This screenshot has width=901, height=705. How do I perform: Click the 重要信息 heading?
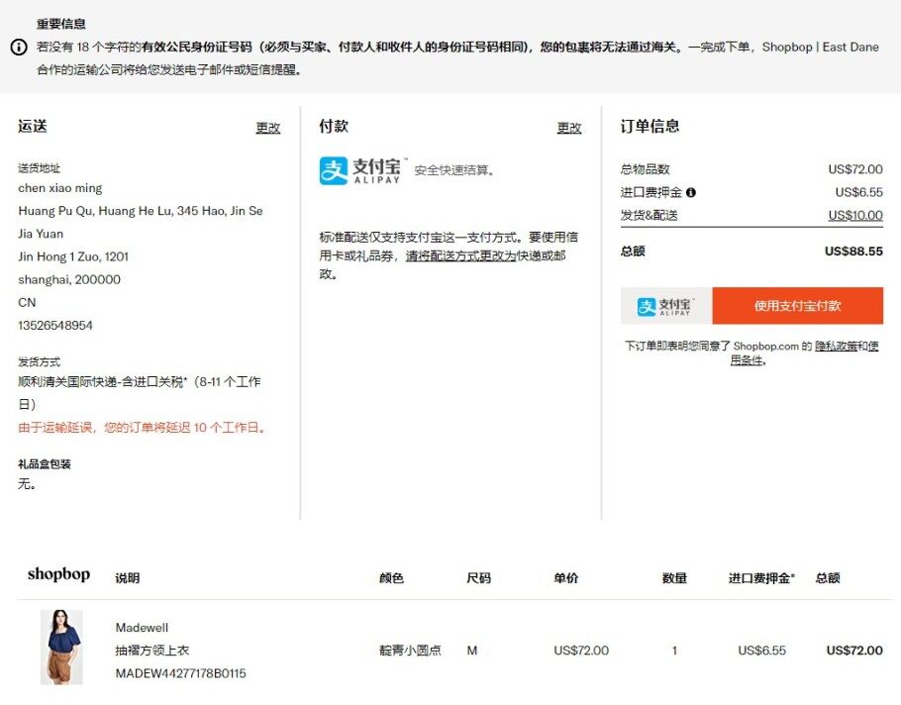point(61,24)
